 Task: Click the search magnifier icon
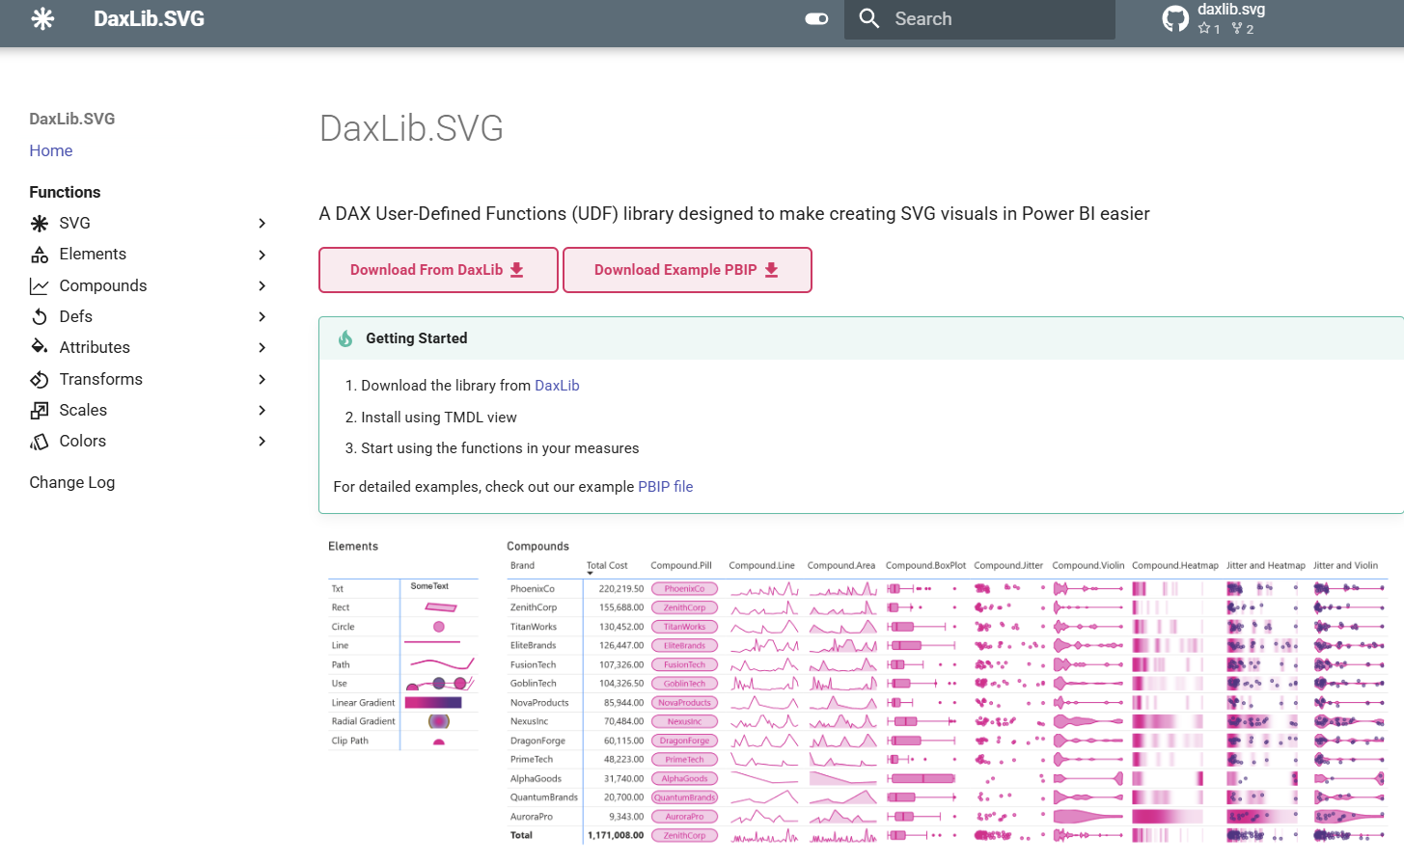pyautogui.click(x=868, y=18)
